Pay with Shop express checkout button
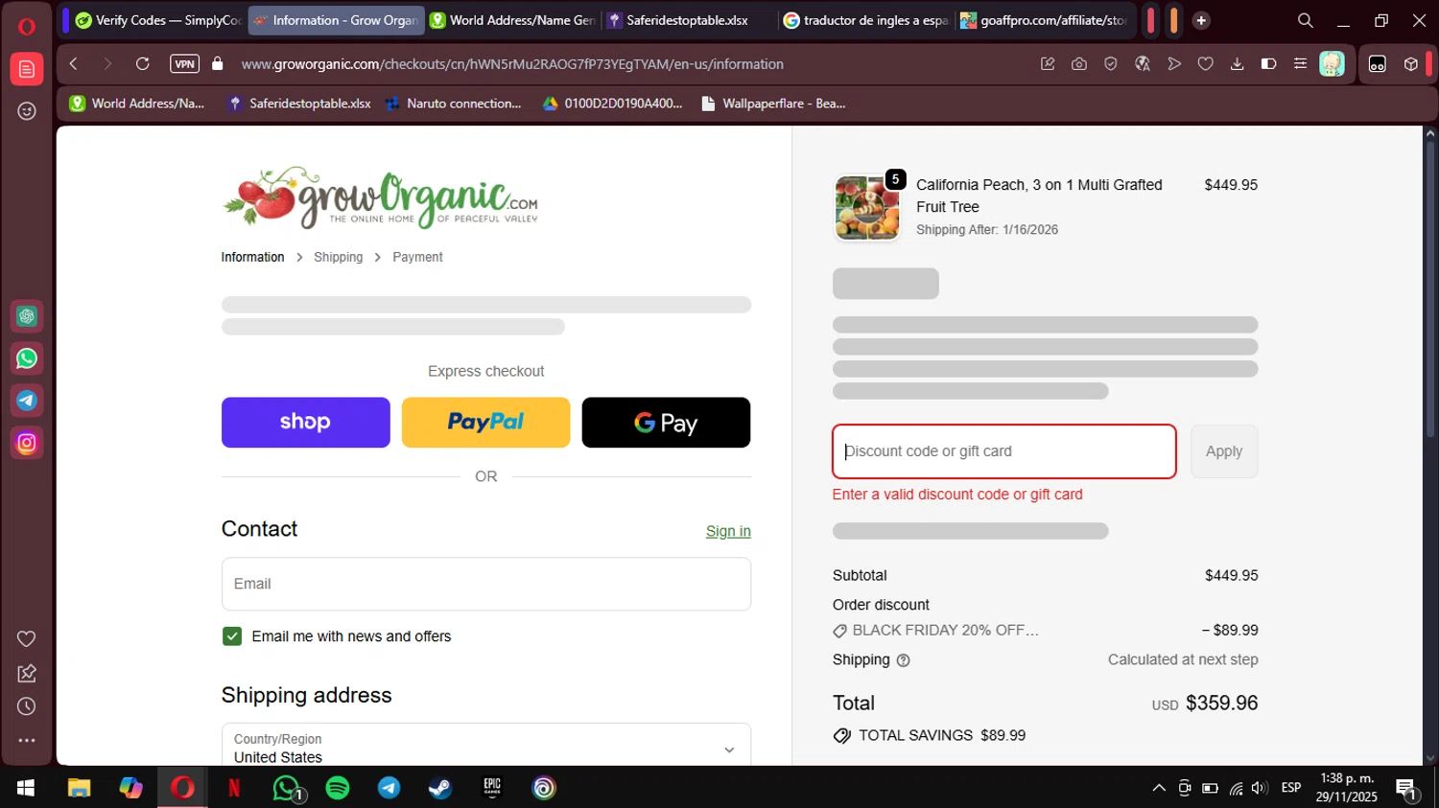 pos(306,423)
